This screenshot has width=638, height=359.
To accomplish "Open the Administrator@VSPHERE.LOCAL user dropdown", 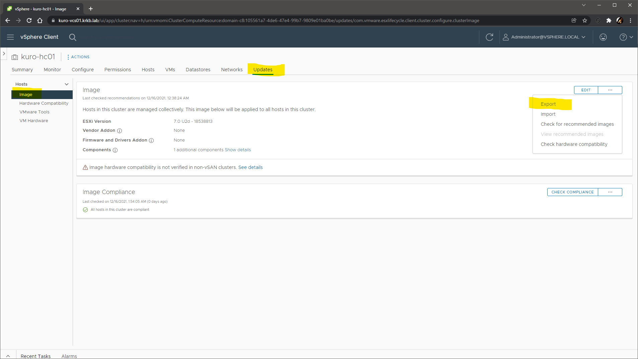I will [544, 37].
